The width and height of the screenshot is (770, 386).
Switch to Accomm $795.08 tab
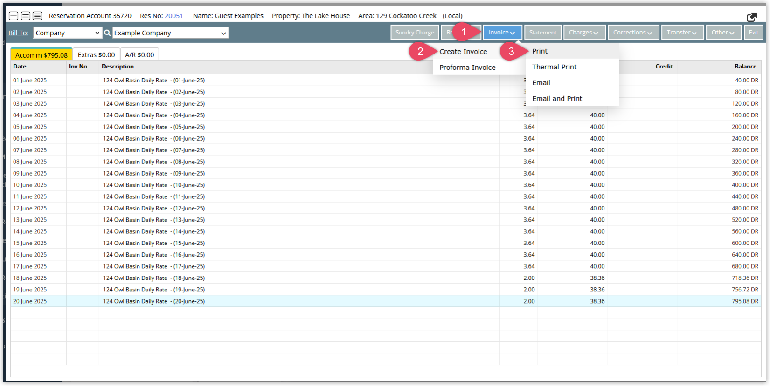point(42,55)
